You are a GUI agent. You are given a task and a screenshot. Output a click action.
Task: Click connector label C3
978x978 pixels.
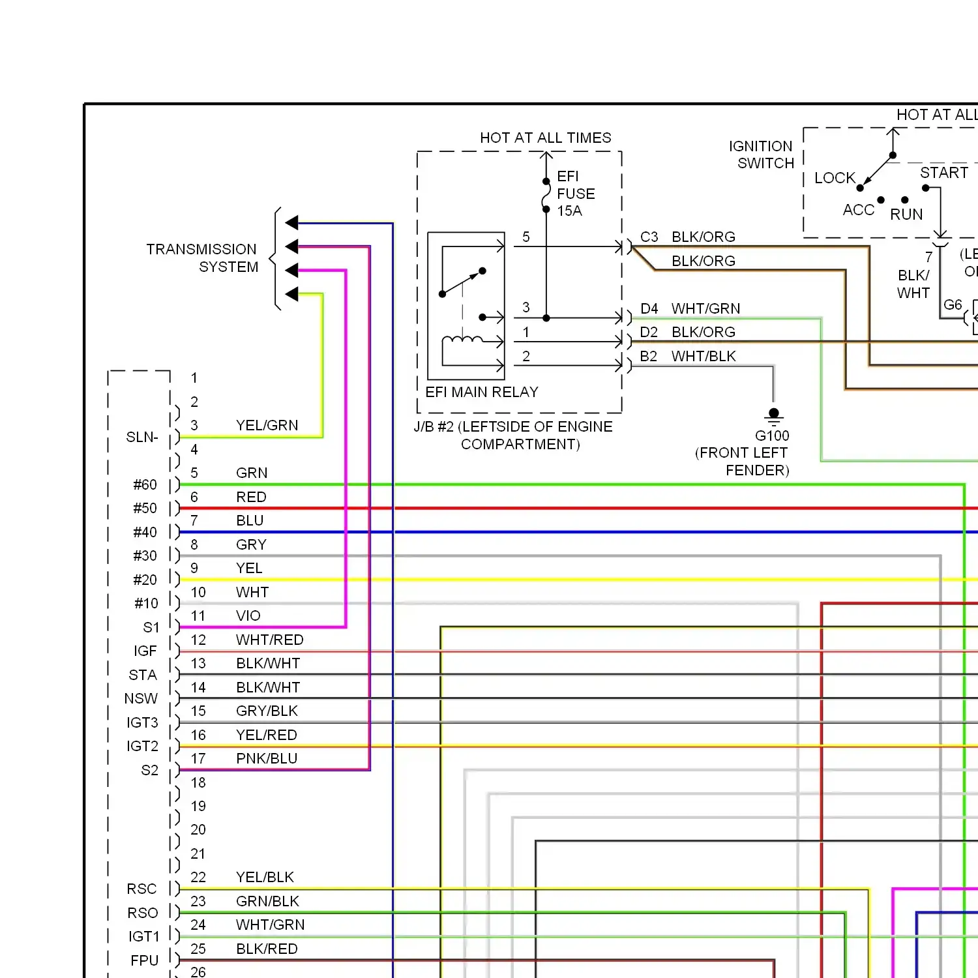point(649,237)
